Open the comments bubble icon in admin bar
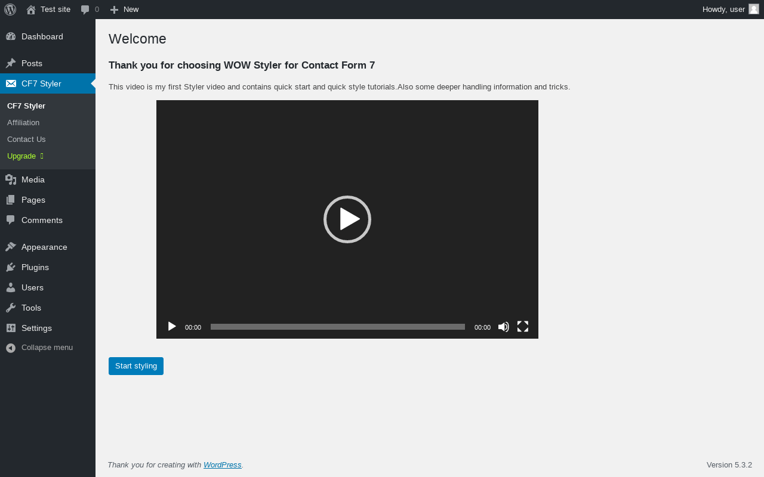The width and height of the screenshot is (764, 477). pyautogui.click(x=85, y=10)
